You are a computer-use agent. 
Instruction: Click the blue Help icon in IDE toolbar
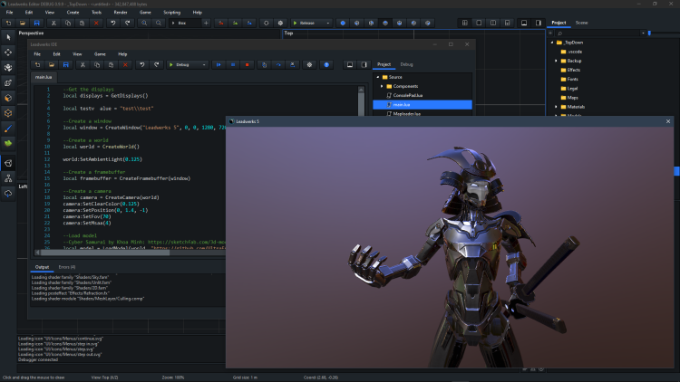(325, 64)
